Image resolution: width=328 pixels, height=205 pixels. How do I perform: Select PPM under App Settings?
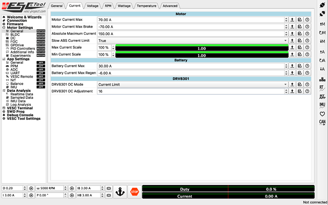point(14,66)
